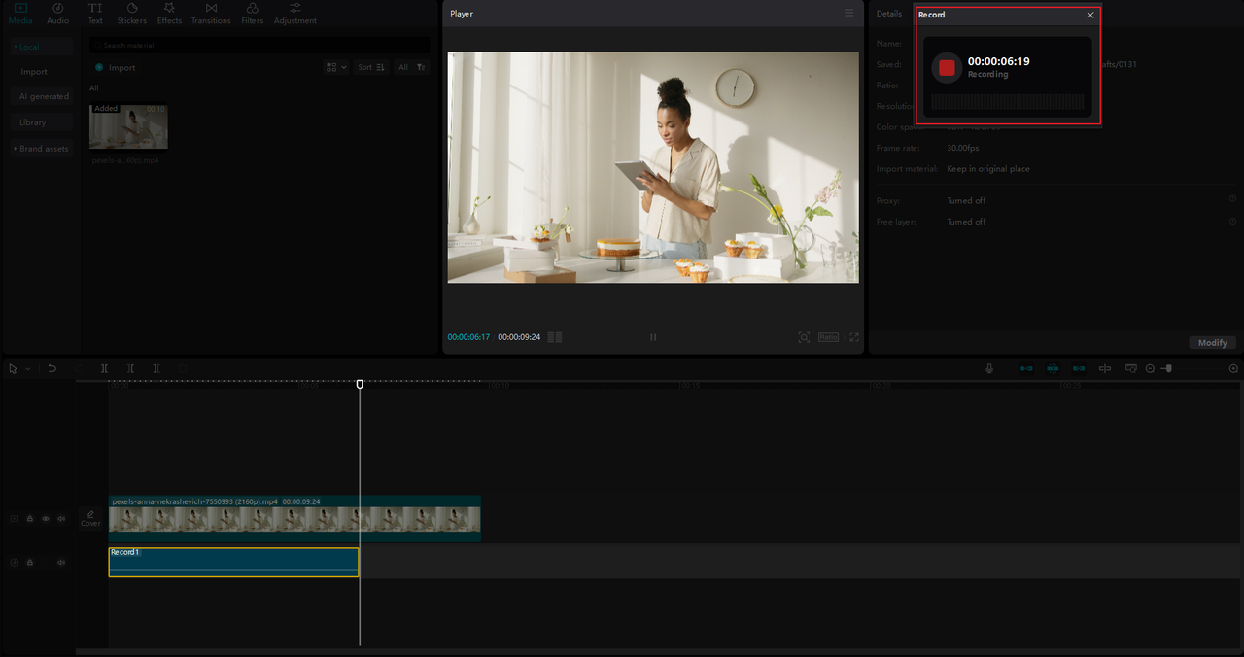Click the current timecode 00:00:06:17
The height and width of the screenshot is (657, 1244).
click(468, 337)
